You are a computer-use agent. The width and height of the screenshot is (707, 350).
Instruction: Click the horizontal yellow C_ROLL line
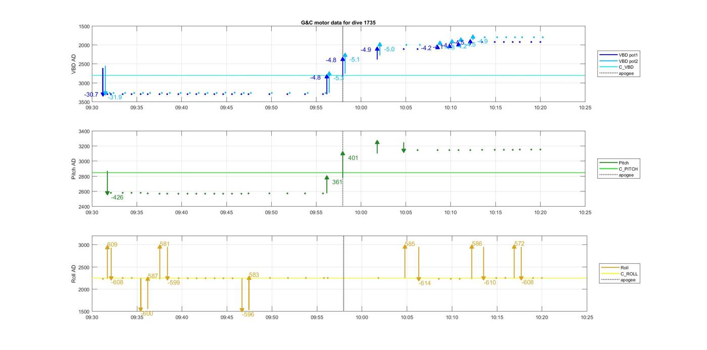(x=338, y=278)
